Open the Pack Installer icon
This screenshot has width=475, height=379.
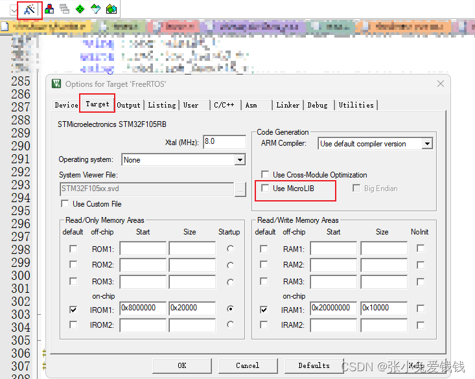pyautogui.click(x=111, y=9)
